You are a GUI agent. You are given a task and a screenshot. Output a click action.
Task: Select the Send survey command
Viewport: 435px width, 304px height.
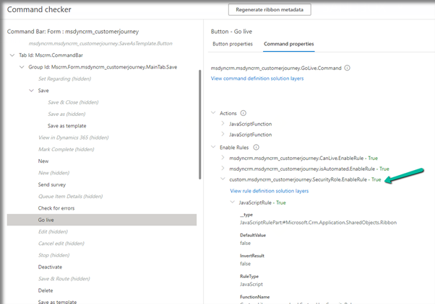tap(52, 184)
